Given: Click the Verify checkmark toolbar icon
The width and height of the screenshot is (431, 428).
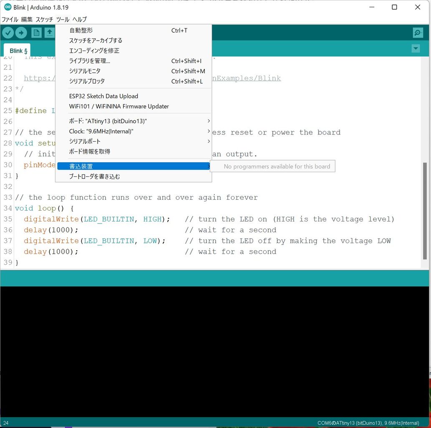Looking at the screenshot, I should [8, 33].
